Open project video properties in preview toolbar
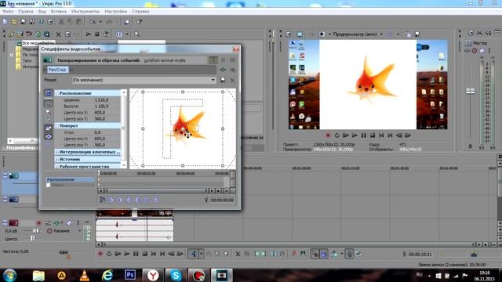Viewport: 502px width, 282px height. pos(289,34)
